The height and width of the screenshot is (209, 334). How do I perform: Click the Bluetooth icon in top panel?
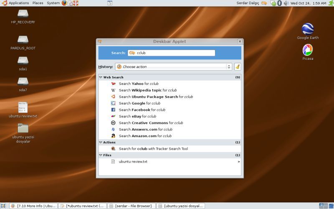tap(280, 3)
